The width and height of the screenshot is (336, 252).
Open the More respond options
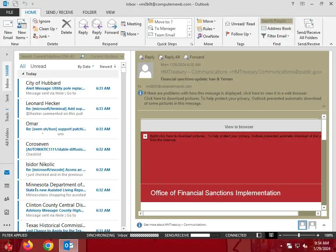[x=130, y=34]
